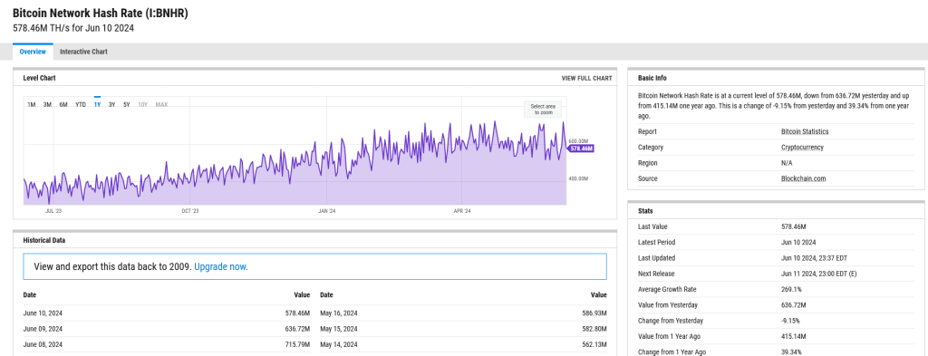Click the 715.79M historical value
This screenshot has width=928, height=356.
297,344
